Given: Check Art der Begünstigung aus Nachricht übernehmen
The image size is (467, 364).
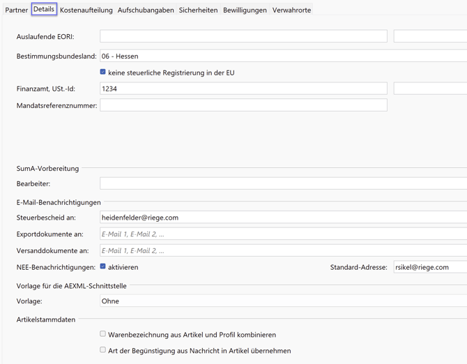Looking at the screenshot, I should coord(103,351).
